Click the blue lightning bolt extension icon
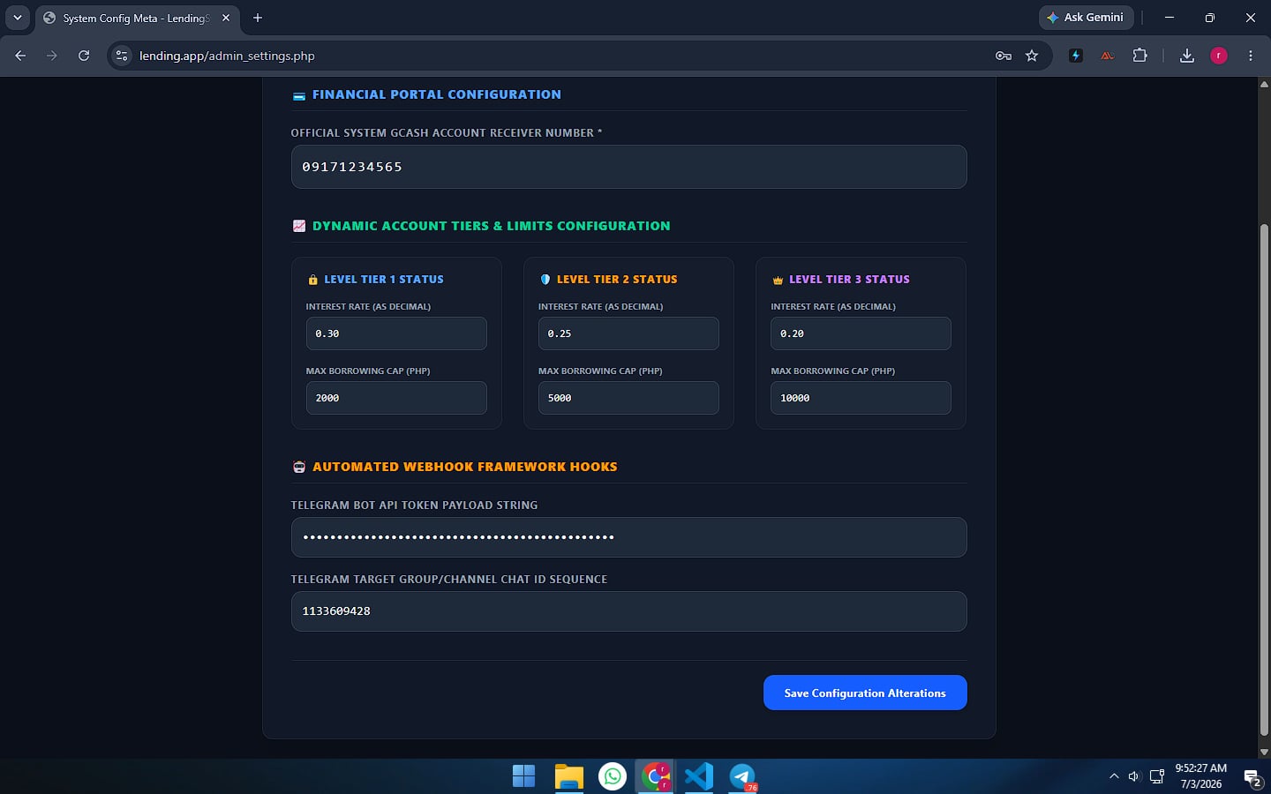 pos(1075,56)
